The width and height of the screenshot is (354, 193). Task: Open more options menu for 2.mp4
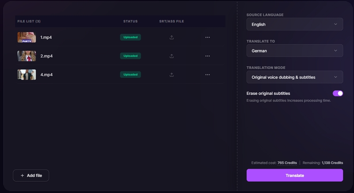point(208,56)
